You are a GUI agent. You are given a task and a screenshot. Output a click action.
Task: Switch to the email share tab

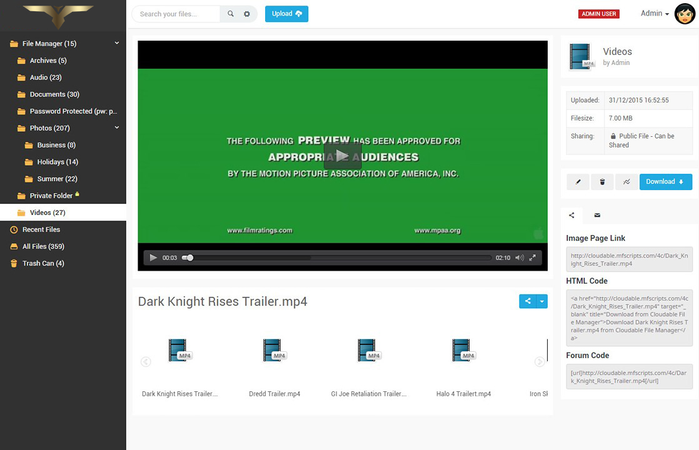[597, 215]
